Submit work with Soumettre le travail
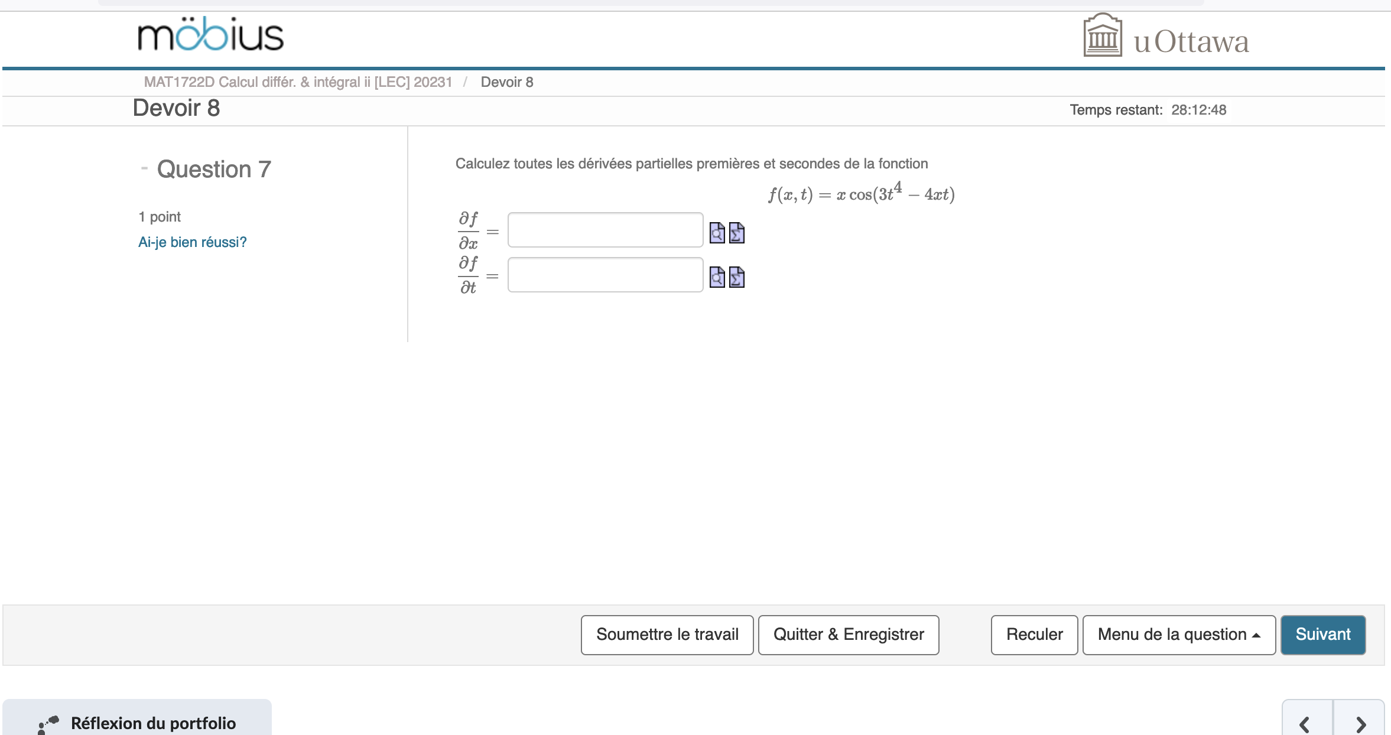1391x735 pixels. [667, 634]
